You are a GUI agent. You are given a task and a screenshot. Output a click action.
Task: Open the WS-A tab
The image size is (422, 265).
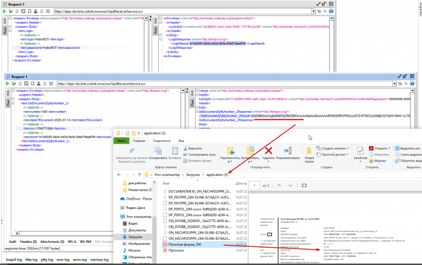click(x=72, y=242)
